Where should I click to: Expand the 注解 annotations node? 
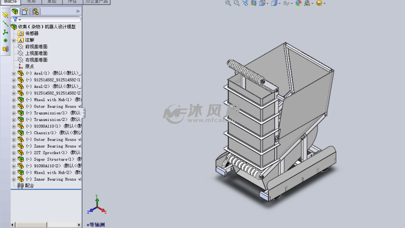click(14, 40)
